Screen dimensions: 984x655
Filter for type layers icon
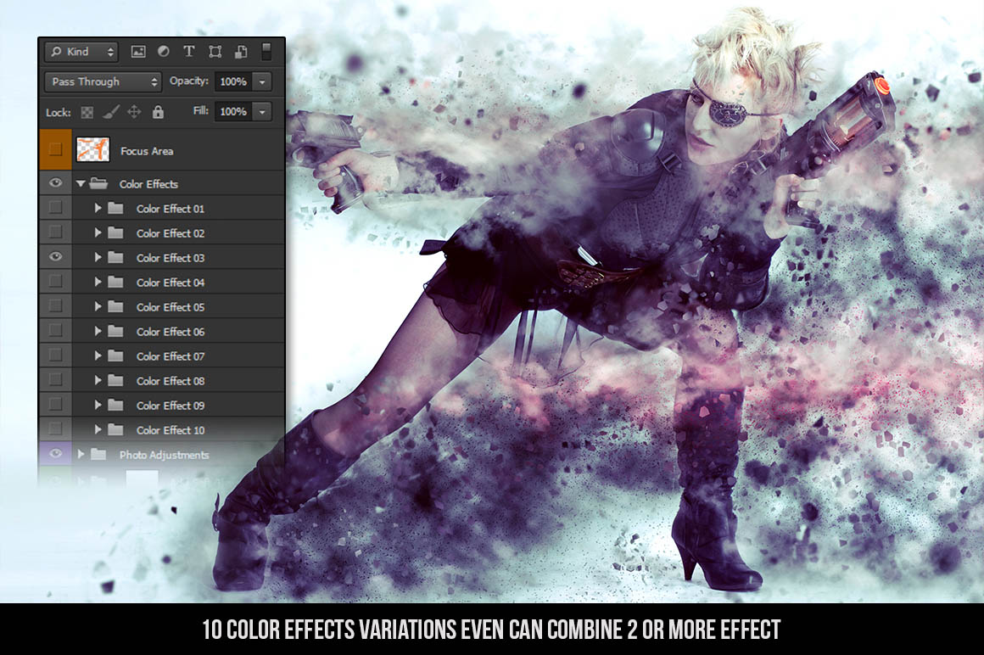188,52
